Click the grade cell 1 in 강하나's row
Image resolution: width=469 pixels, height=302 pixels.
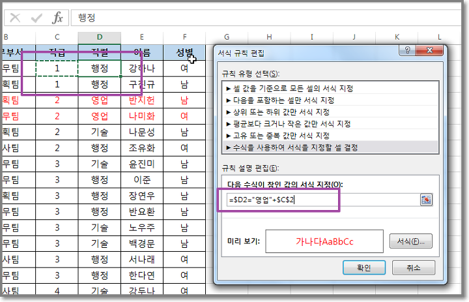pos(57,68)
